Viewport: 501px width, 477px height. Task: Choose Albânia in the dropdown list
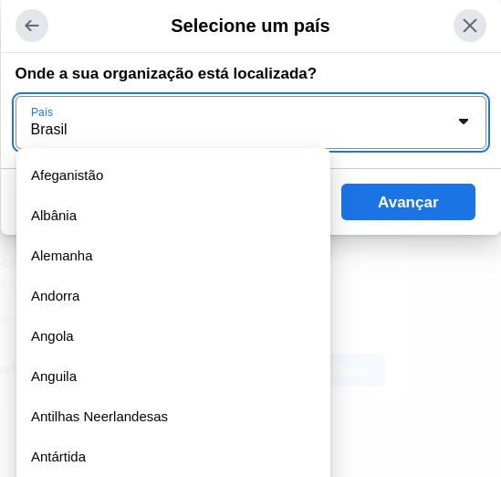(x=173, y=216)
